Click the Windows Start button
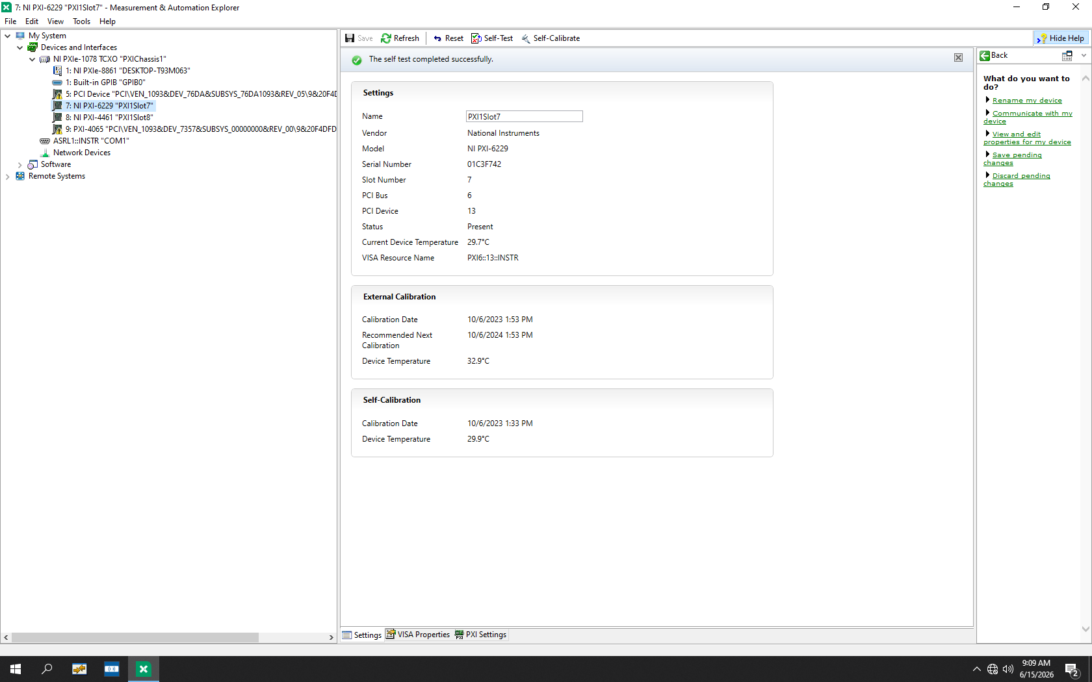 16,669
